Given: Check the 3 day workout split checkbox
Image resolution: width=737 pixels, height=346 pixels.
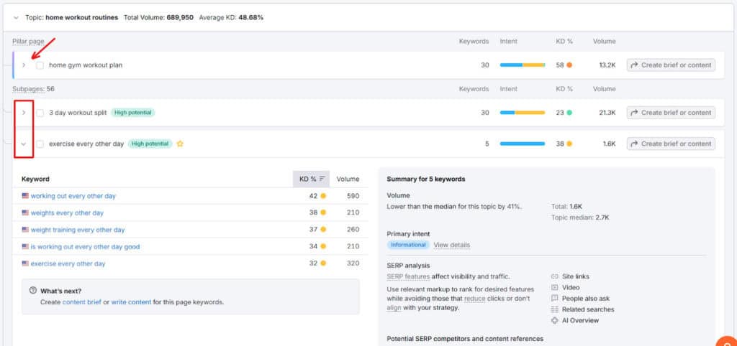Looking at the screenshot, I should click(40, 113).
